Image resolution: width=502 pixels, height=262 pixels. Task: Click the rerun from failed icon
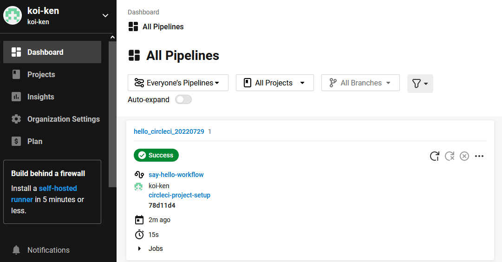pos(450,156)
